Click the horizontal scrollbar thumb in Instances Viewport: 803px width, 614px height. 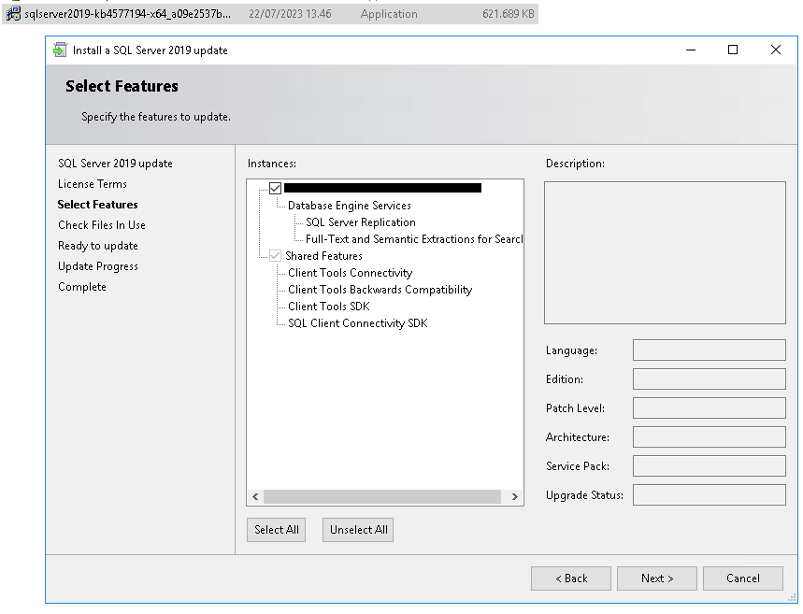pyautogui.click(x=382, y=496)
